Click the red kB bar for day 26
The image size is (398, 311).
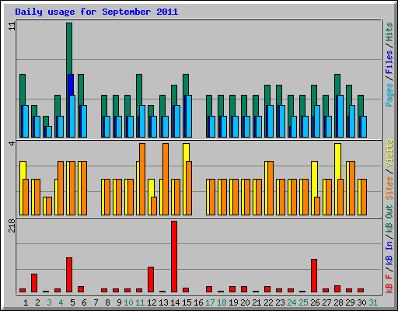[314, 275]
